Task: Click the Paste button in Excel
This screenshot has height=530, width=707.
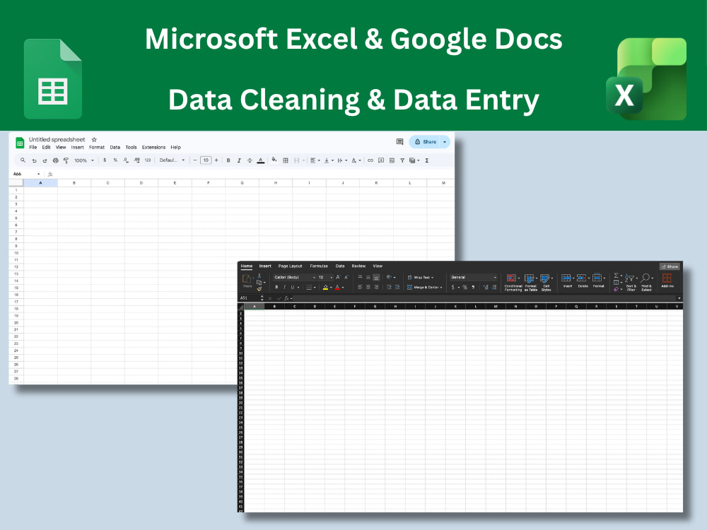Action: tap(247, 281)
